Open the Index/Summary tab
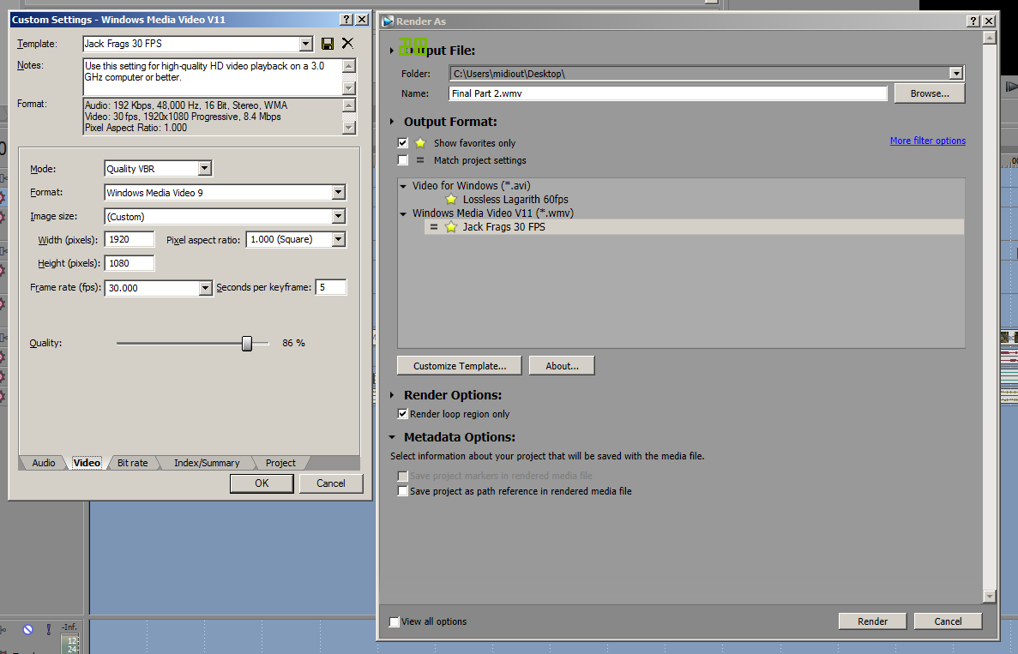The image size is (1018, 654). point(207,463)
